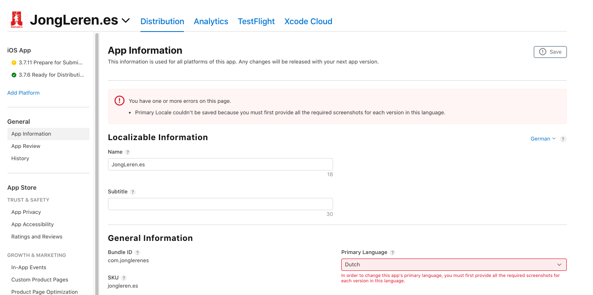The image size is (593, 295).
Task: Click the TRUST & SAFETY section label
Action: point(28,200)
